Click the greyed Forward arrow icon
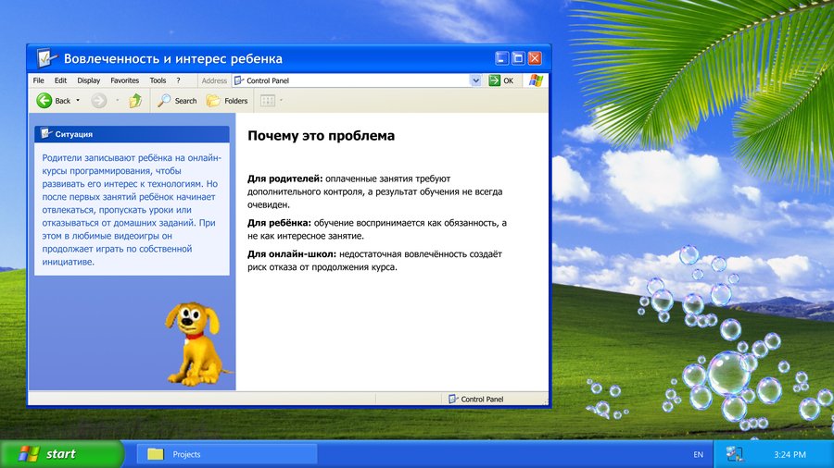The height and width of the screenshot is (468, 834). point(98,100)
